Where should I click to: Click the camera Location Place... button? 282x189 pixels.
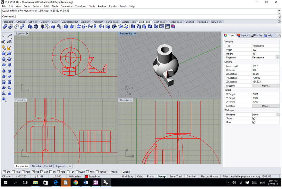coord(266,86)
